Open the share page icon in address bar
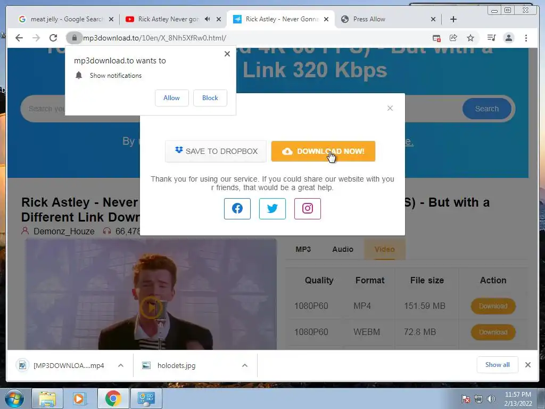The width and height of the screenshot is (545, 409). coord(453,38)
